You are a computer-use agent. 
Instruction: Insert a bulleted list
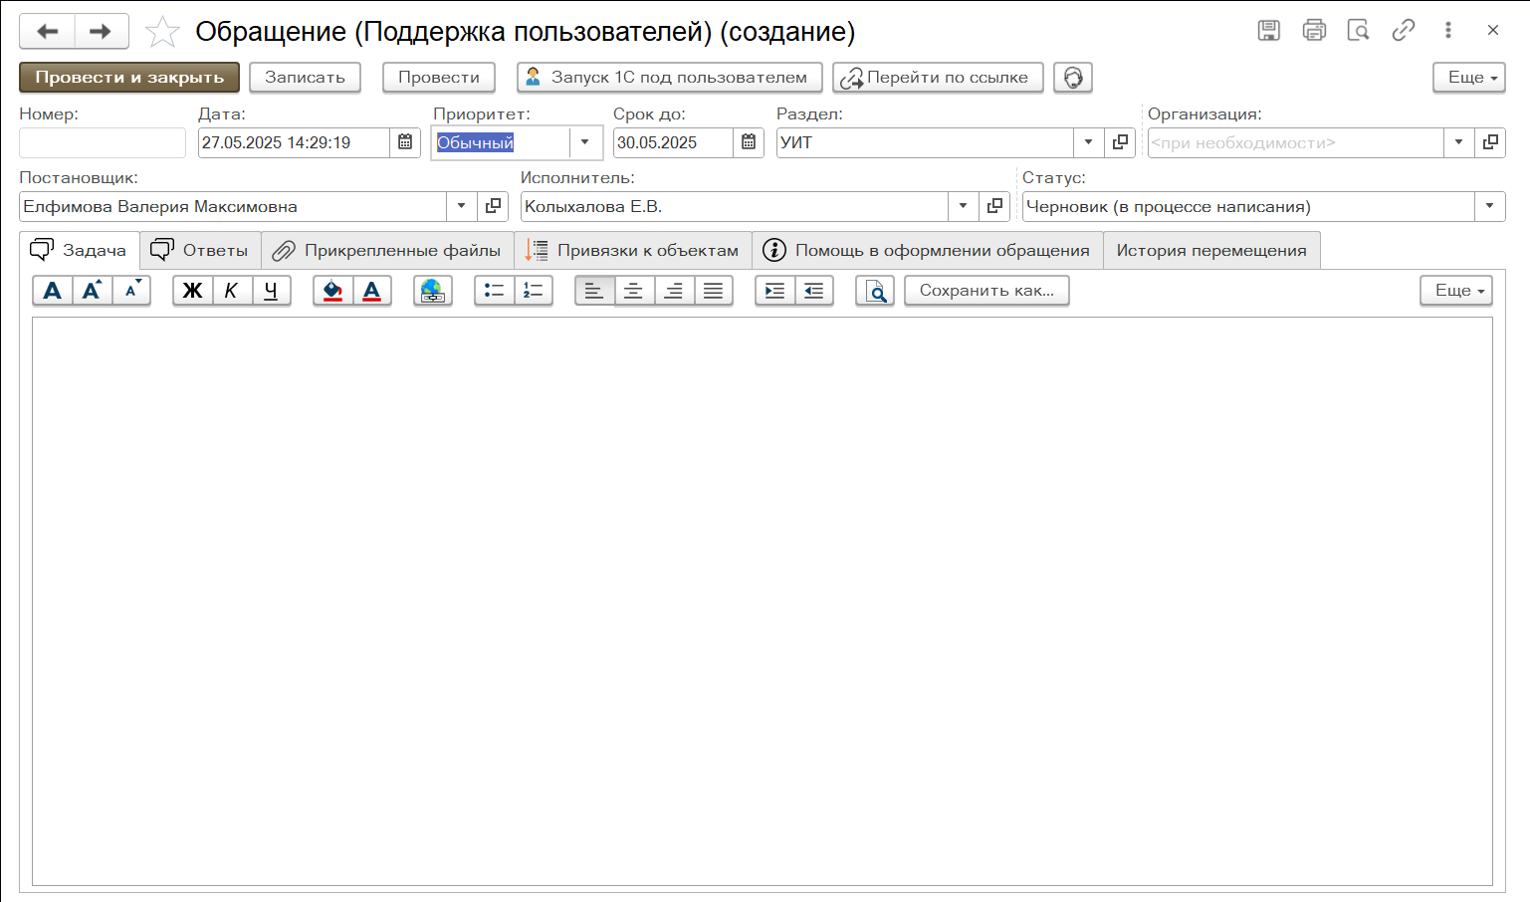pos(494,291)
